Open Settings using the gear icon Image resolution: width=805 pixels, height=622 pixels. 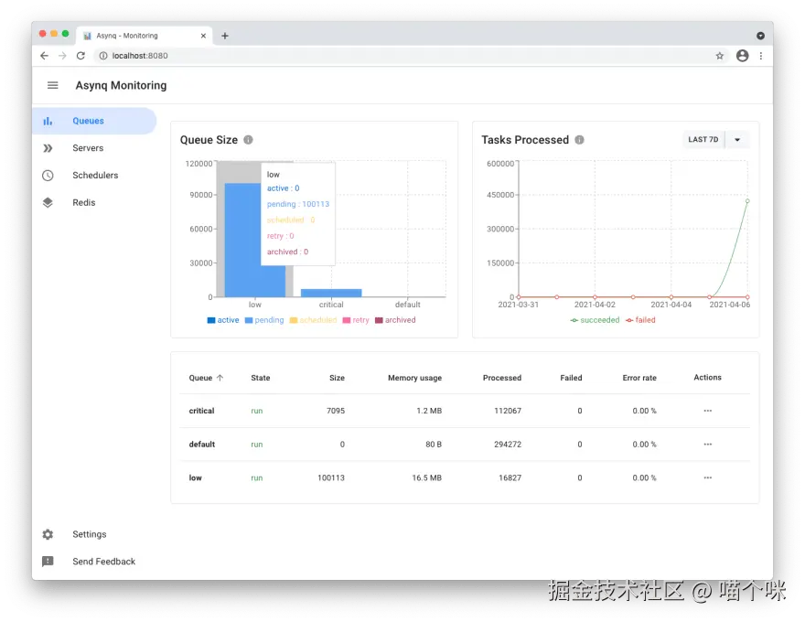pos(48,534)
